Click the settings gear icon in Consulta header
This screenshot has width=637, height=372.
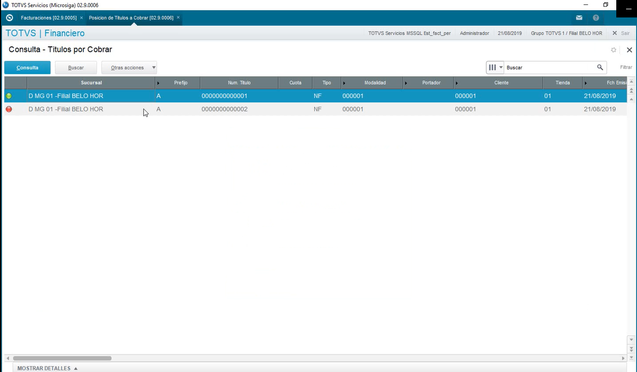pyautogui.click(x=614, y=50)
